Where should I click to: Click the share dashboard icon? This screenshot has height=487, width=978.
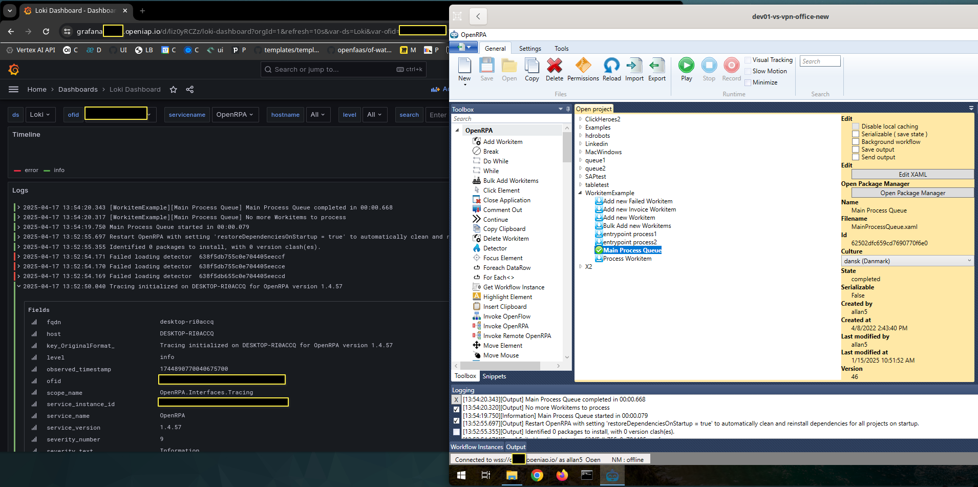(190, 90)
